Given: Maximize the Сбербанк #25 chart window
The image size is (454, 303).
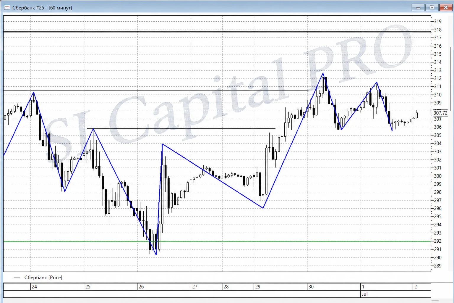Looking at the screenshot, I should pyautogui.click(x=432, y=8).
